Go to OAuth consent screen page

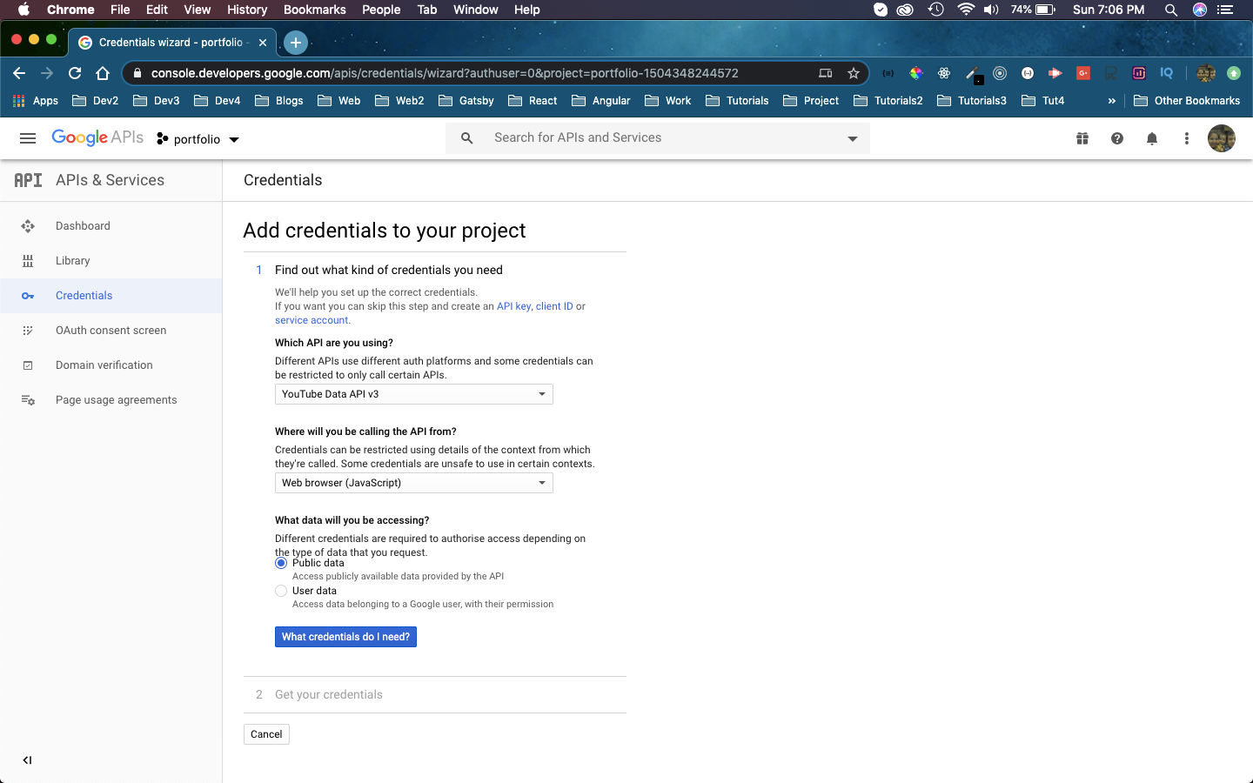point(111,331)
